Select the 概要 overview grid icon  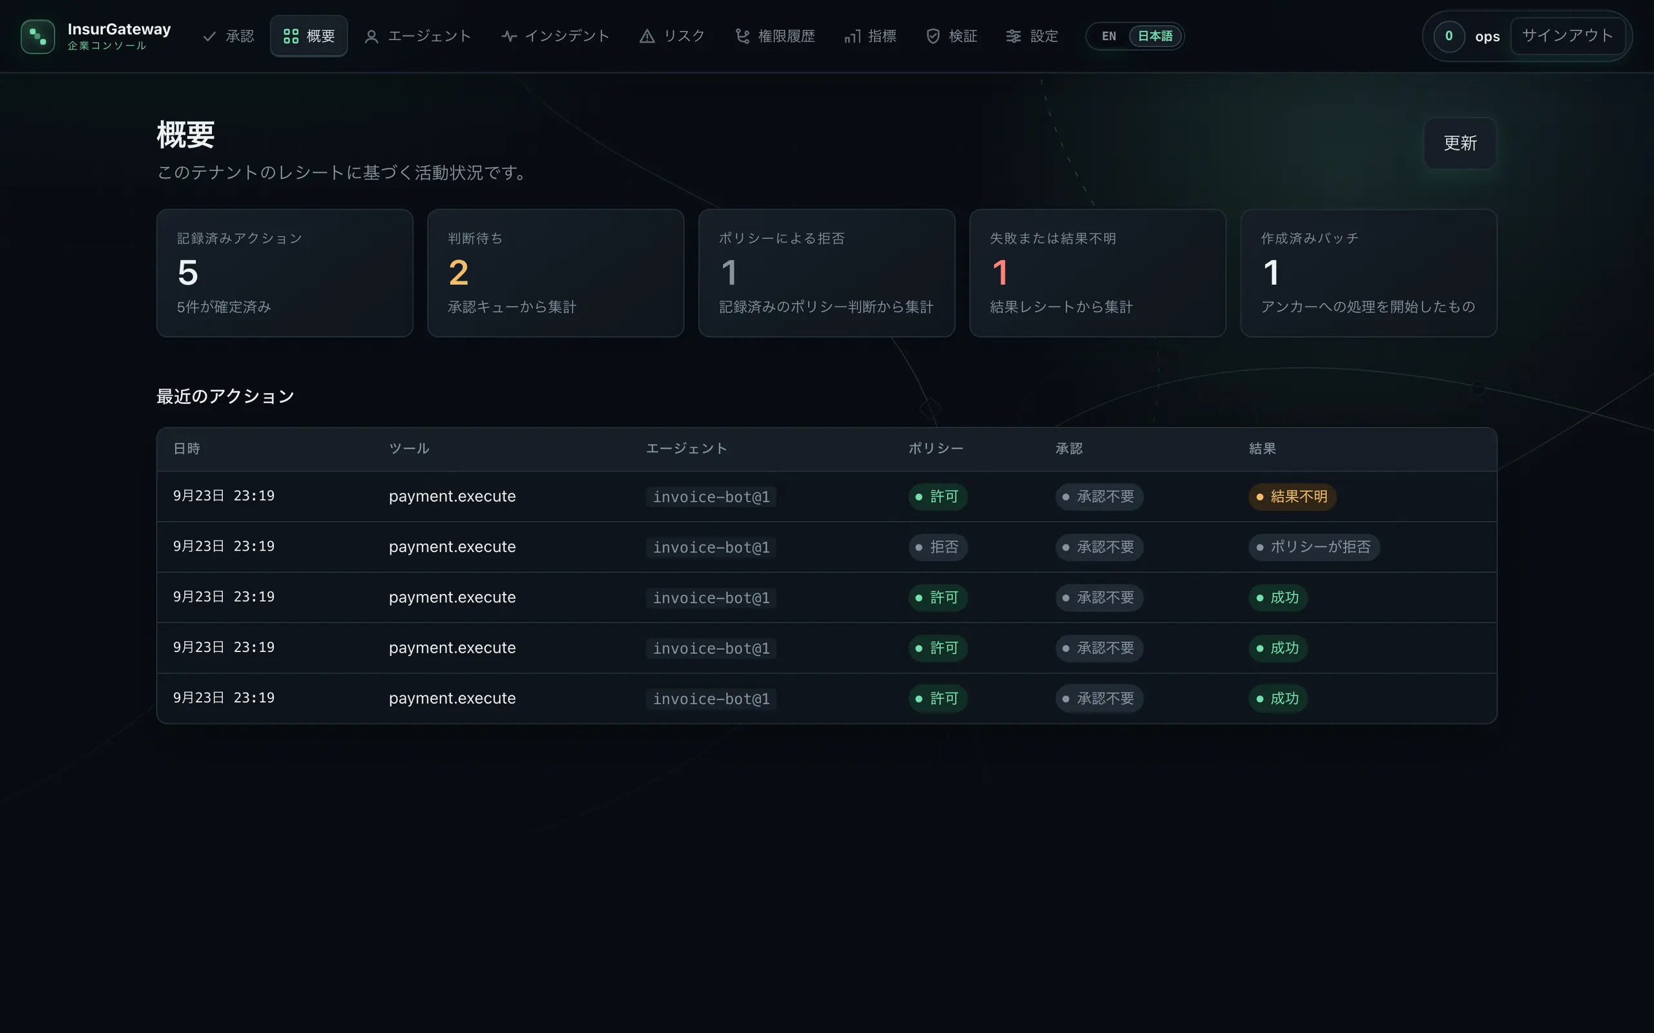(x=291, y=36)
